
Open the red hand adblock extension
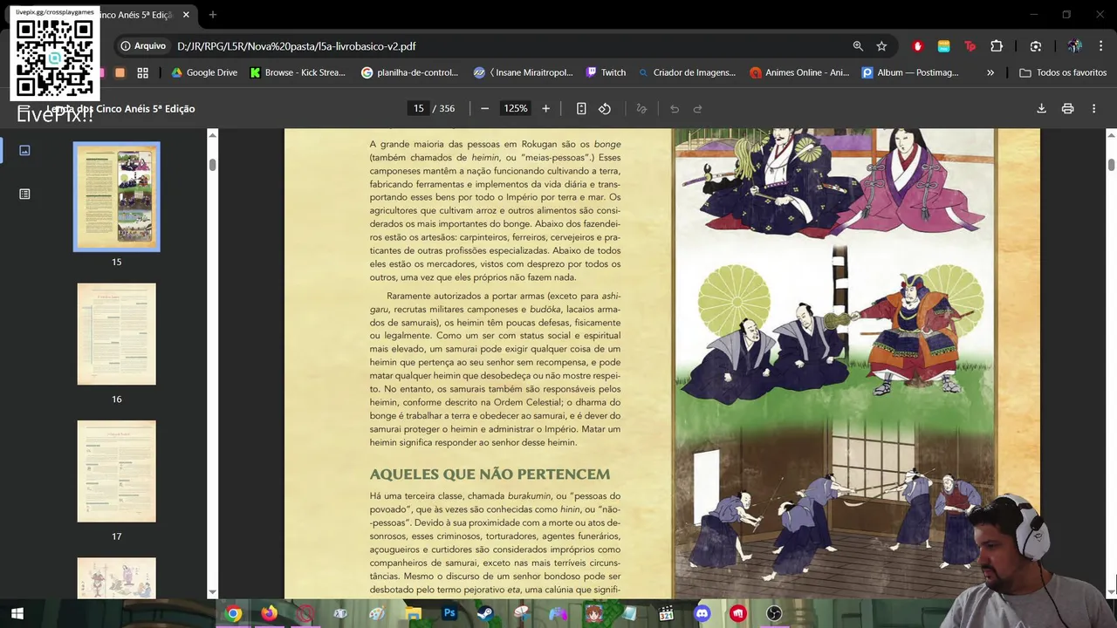(917, 46)
